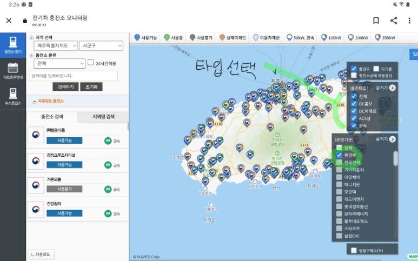The height and width of the screenshot is (261, 418).
Task: Click the 100kW legend pin
Action: pyautogui.click(x=324, y=37)
